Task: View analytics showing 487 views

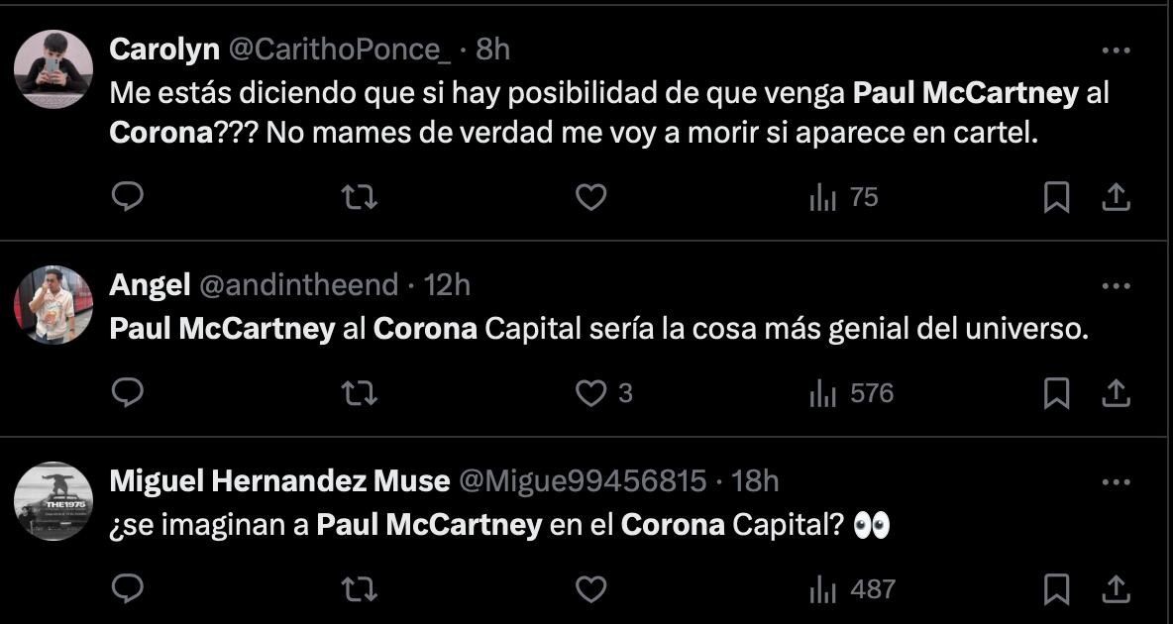Action: click(x=852, y=590)
